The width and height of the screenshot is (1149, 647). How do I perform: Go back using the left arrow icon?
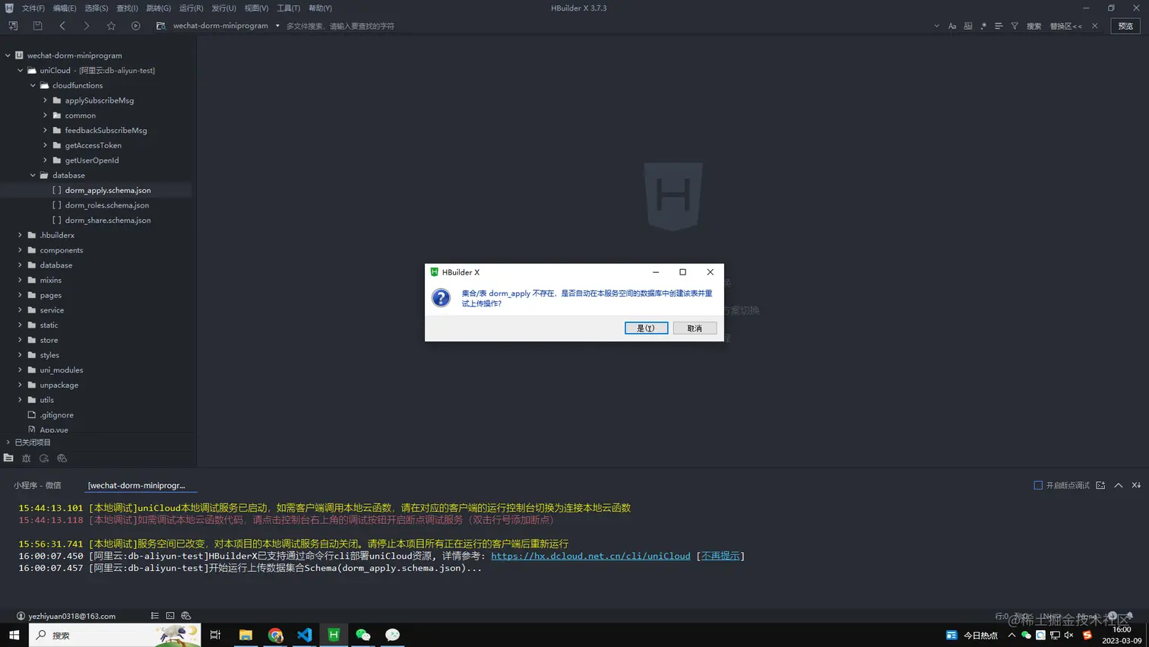tap(62, 26)
